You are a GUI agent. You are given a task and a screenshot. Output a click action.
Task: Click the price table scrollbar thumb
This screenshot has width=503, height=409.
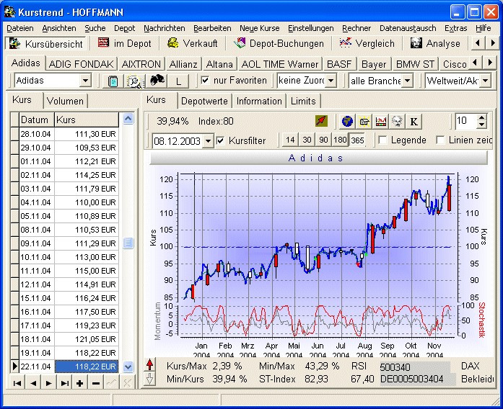point(128,243)
